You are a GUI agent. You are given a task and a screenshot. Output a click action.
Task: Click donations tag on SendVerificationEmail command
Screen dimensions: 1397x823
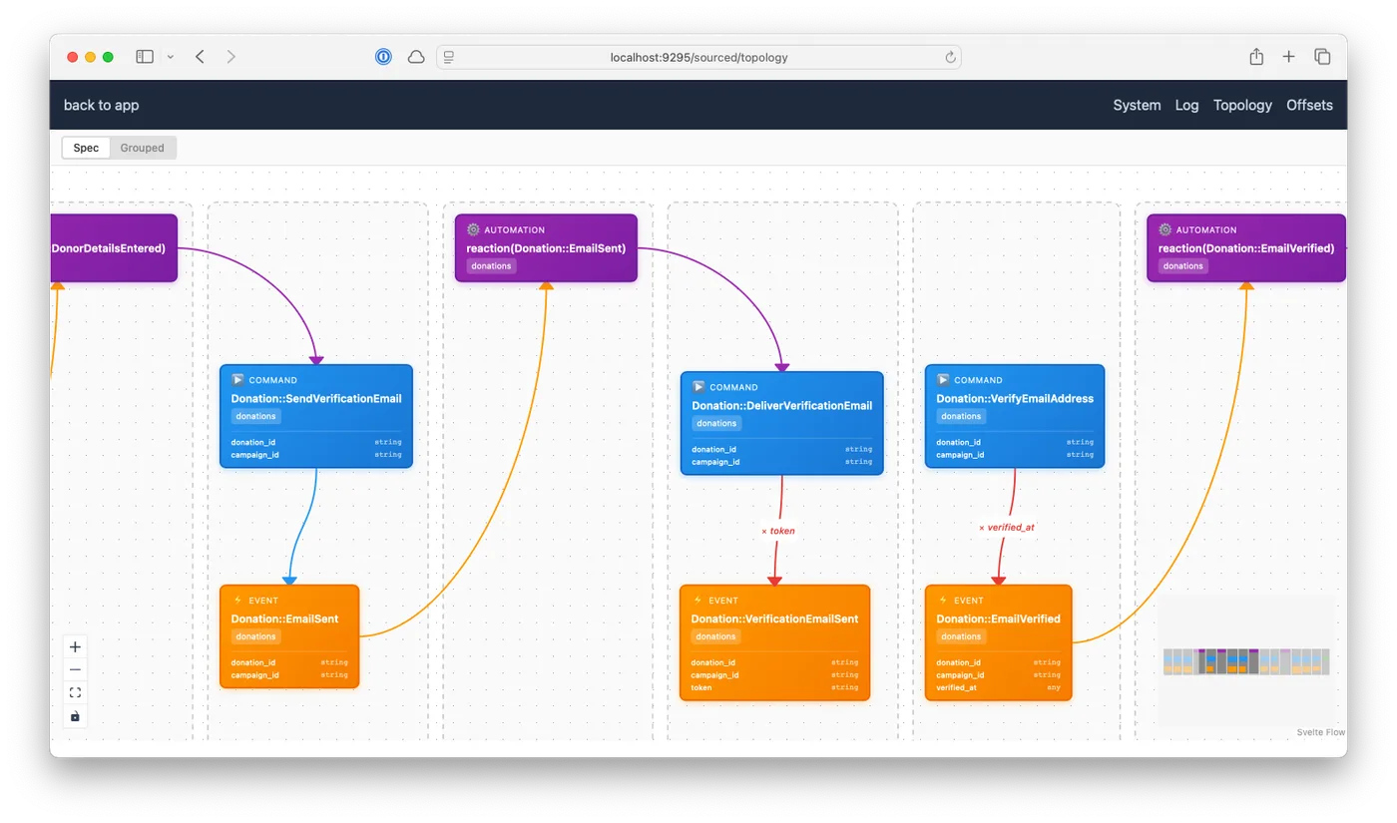point(255,416)
